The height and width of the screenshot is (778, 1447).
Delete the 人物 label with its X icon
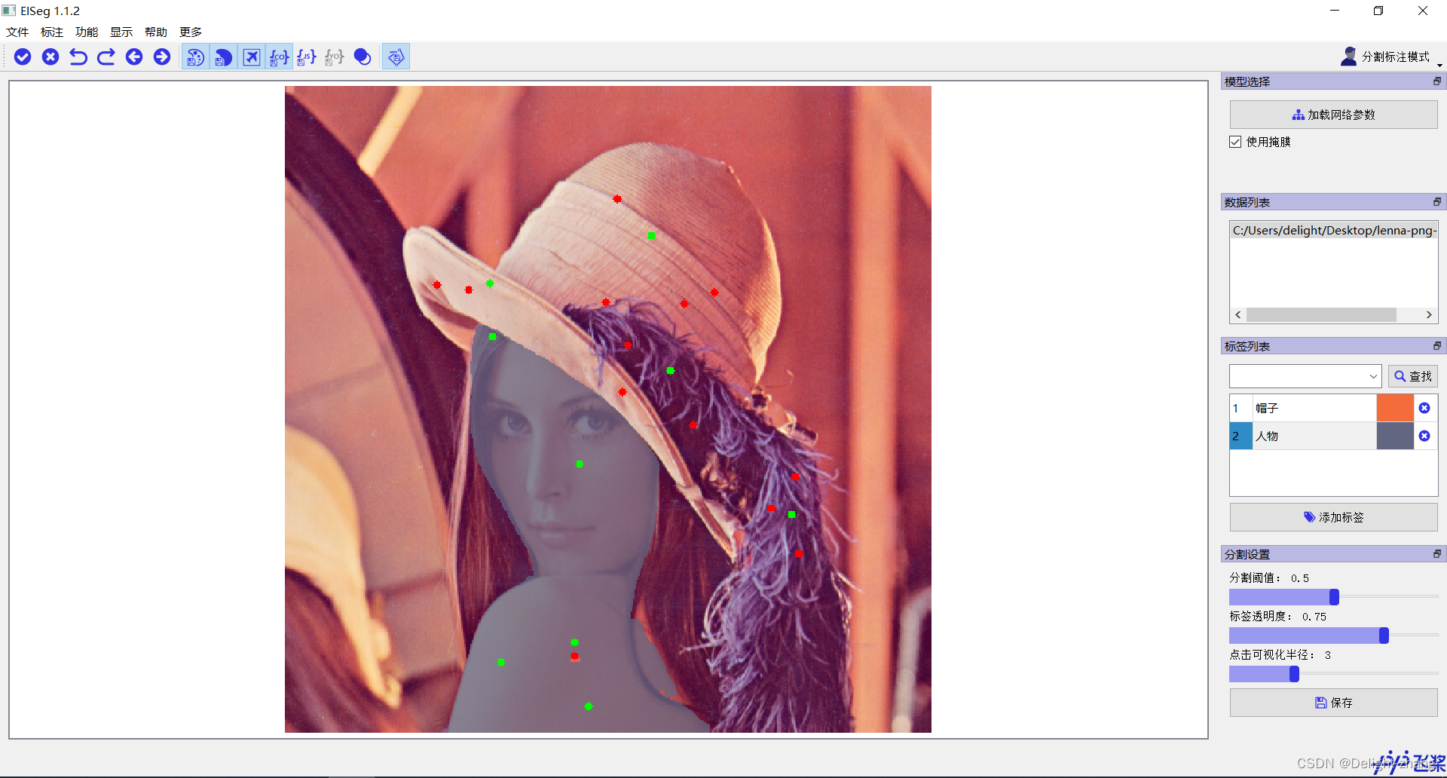click(1424, 436)
